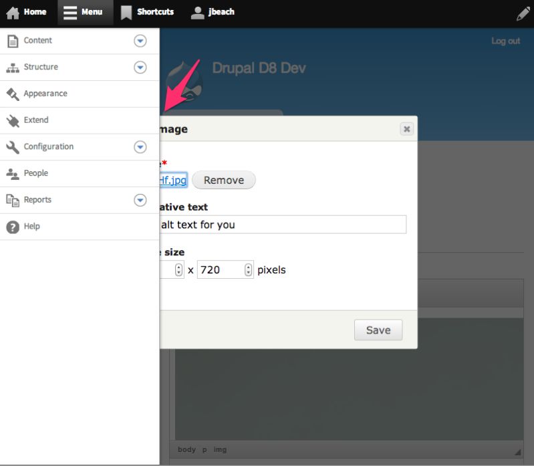The image size is (534, 466).
Task: Open the People menu item
Action: 36,173
